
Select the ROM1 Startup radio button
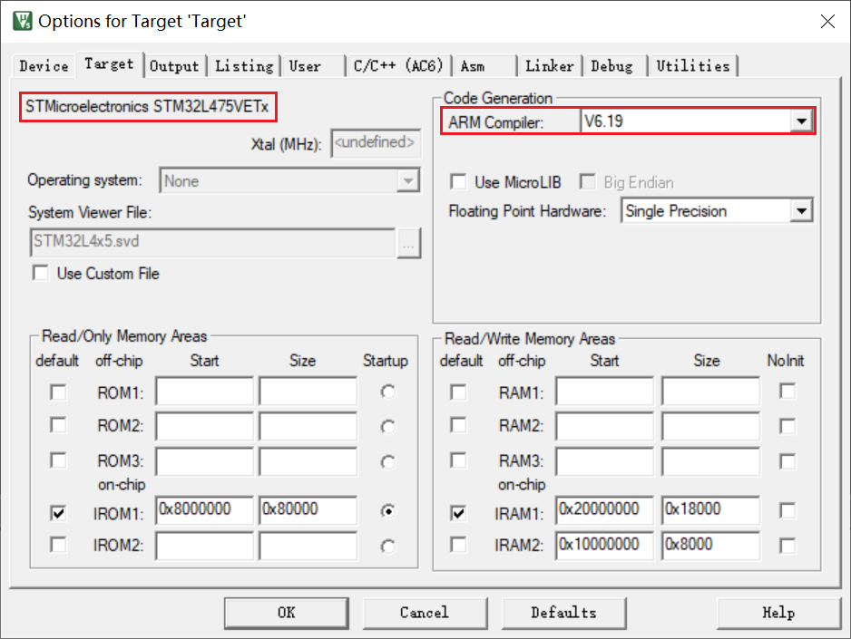point(387,392)
